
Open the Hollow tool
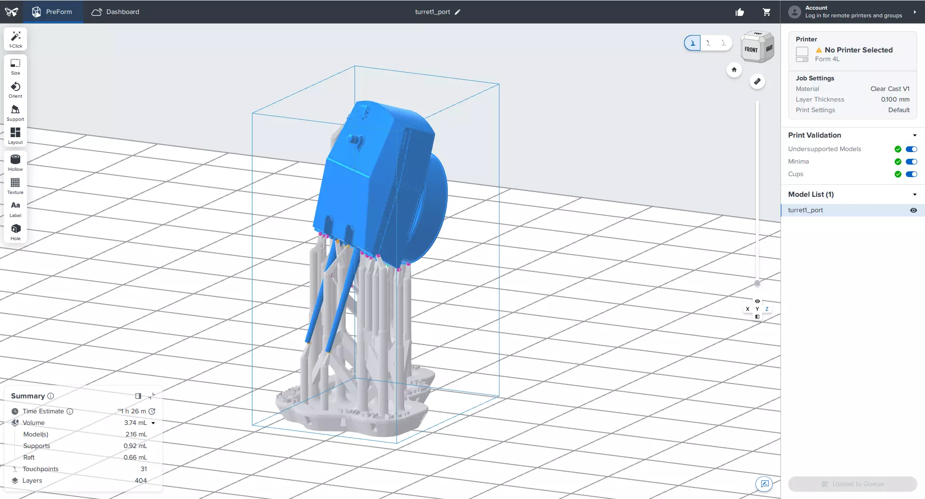coord(15,163)
